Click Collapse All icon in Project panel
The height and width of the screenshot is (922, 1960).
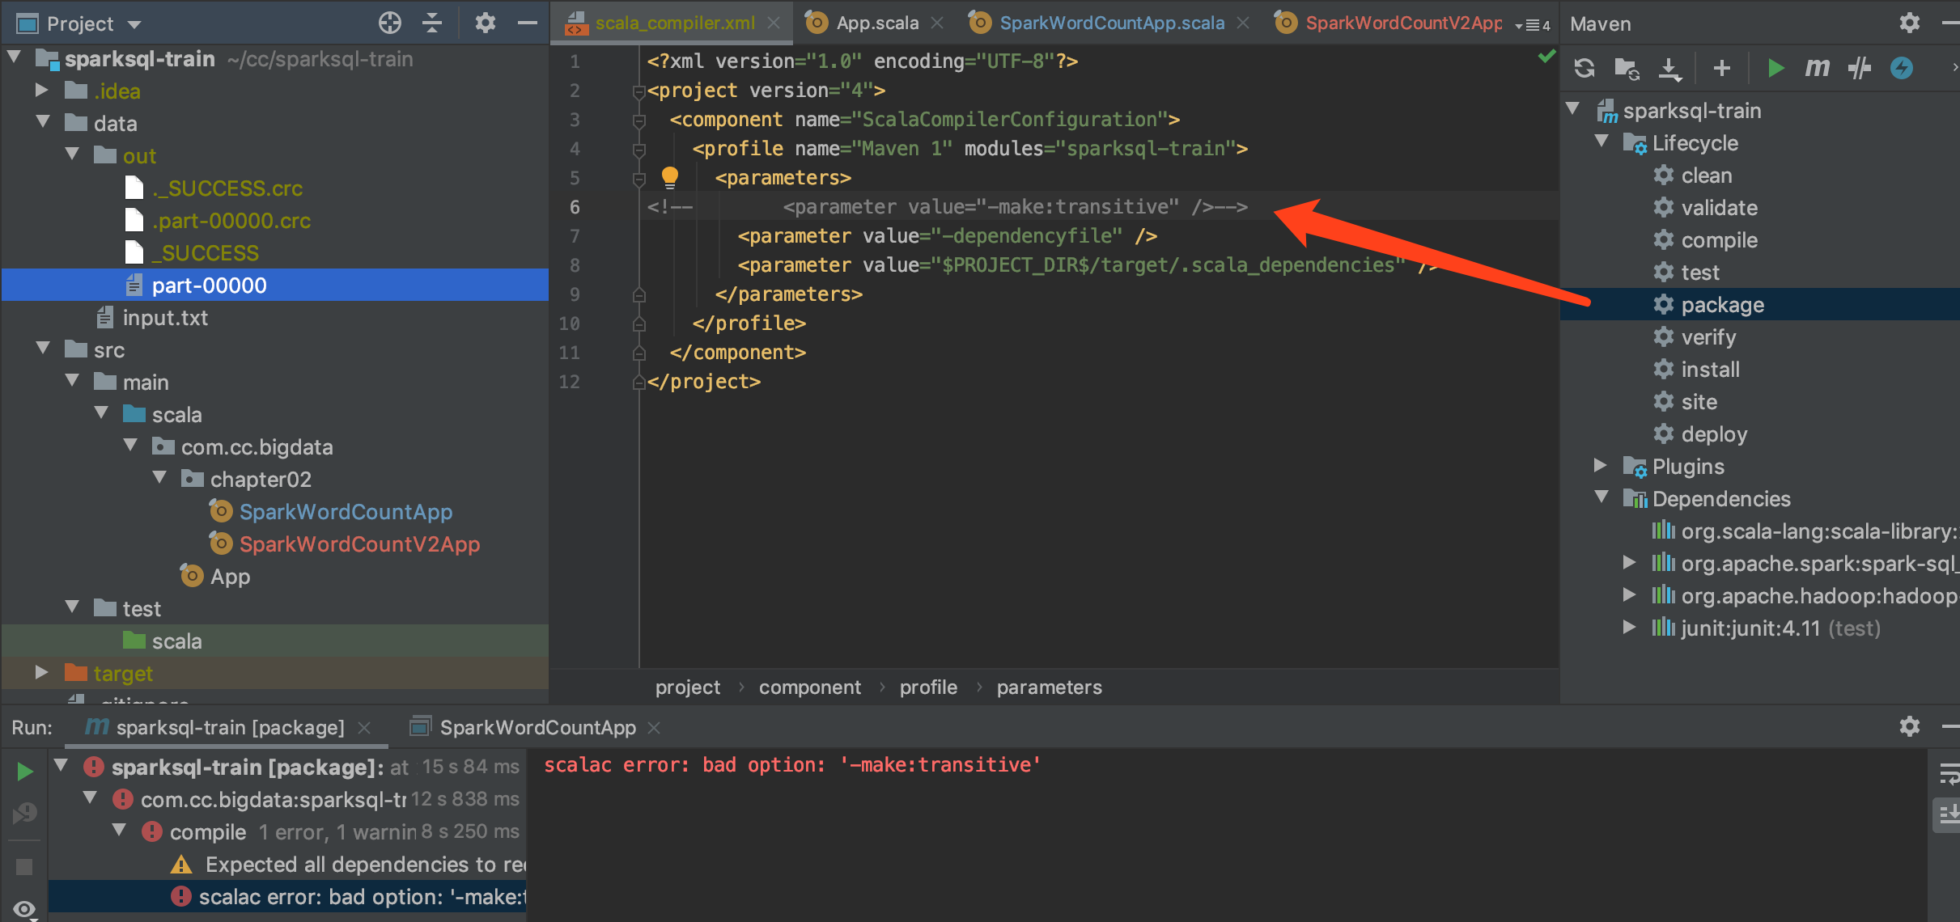432,23
